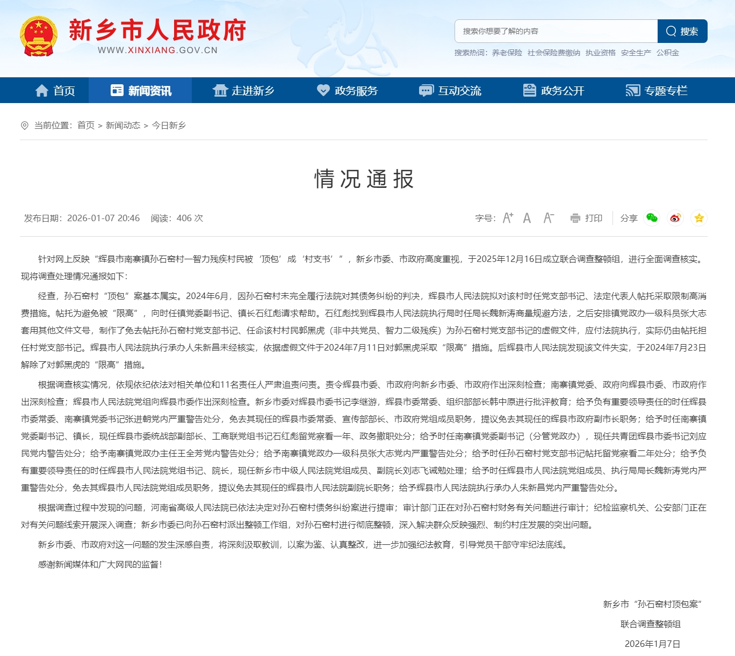Open the 首页 navigation tab

click(55, 91)
